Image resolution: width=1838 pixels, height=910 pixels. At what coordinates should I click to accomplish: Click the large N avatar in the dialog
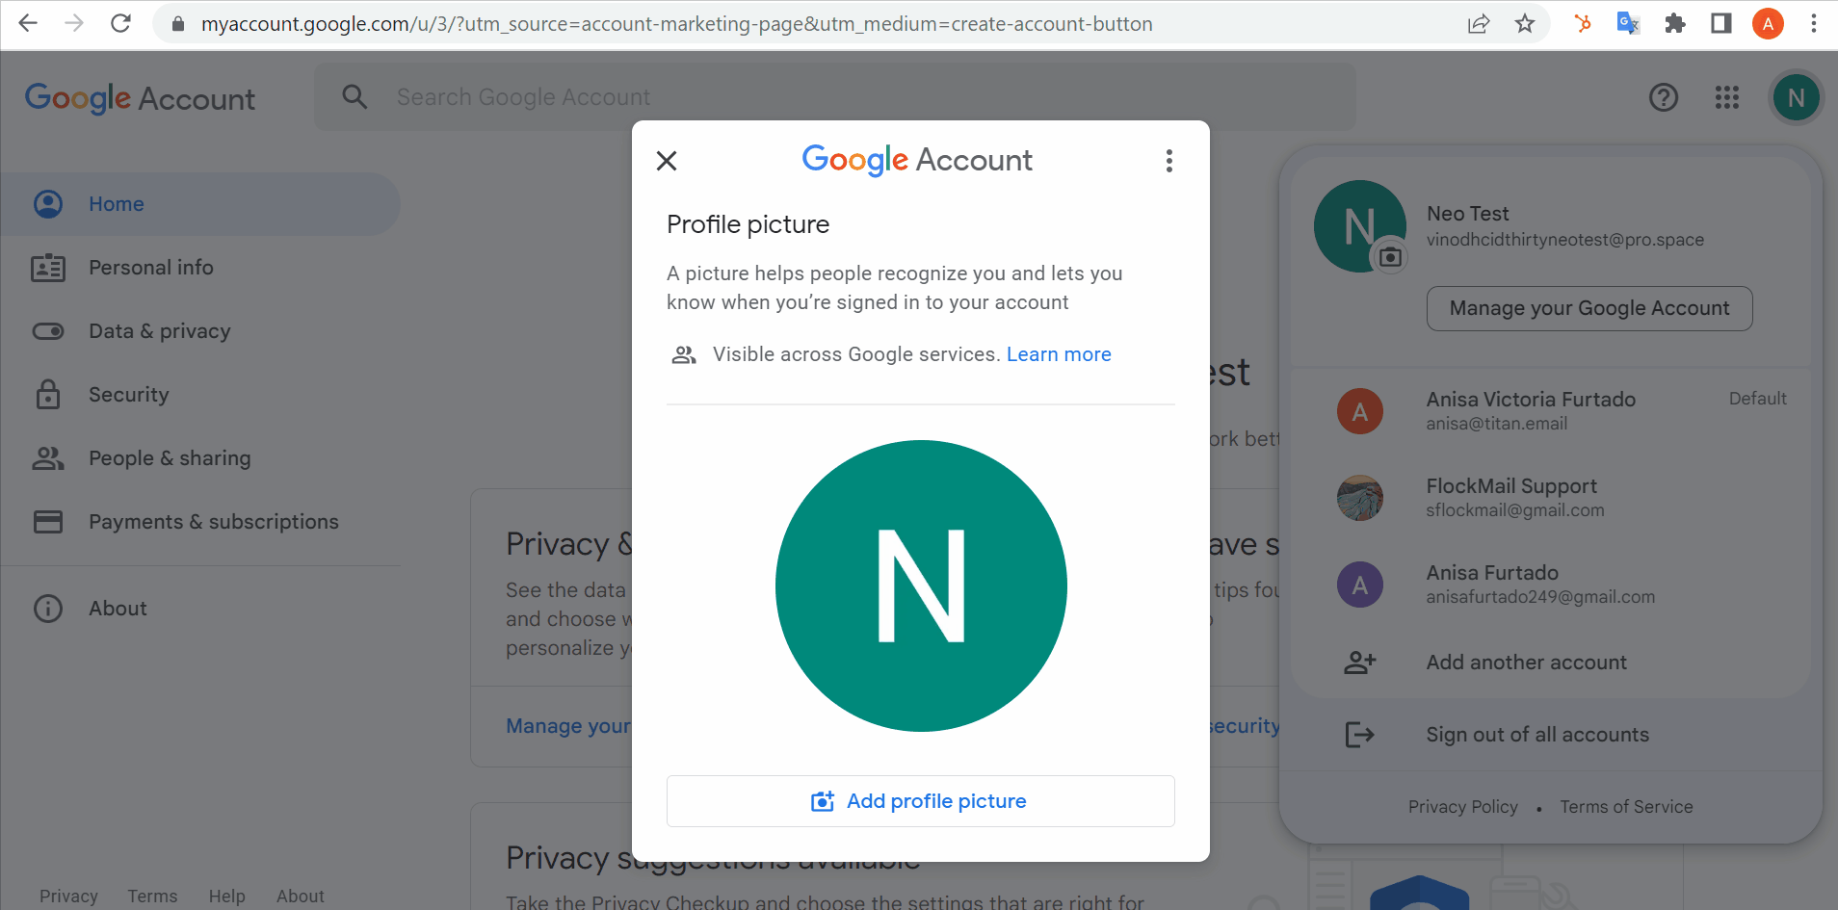[x=921, y=585]
